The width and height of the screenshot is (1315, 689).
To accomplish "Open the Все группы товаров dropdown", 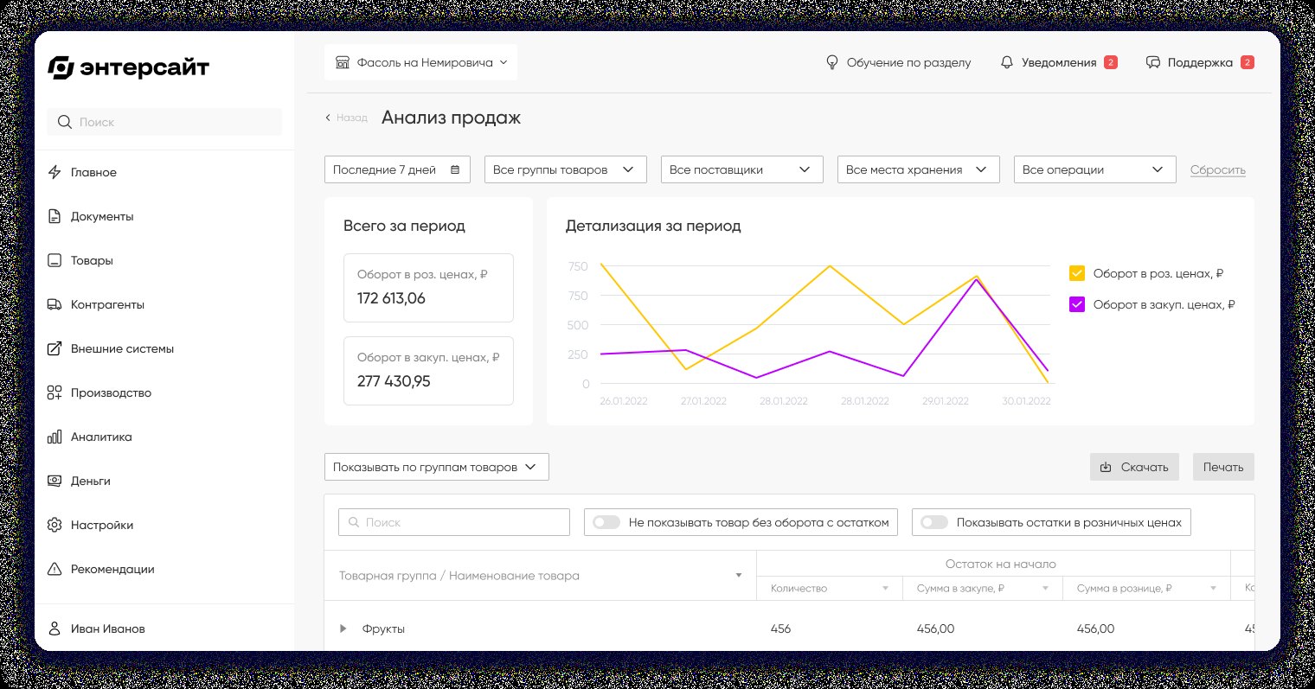I will pos(566,169).
